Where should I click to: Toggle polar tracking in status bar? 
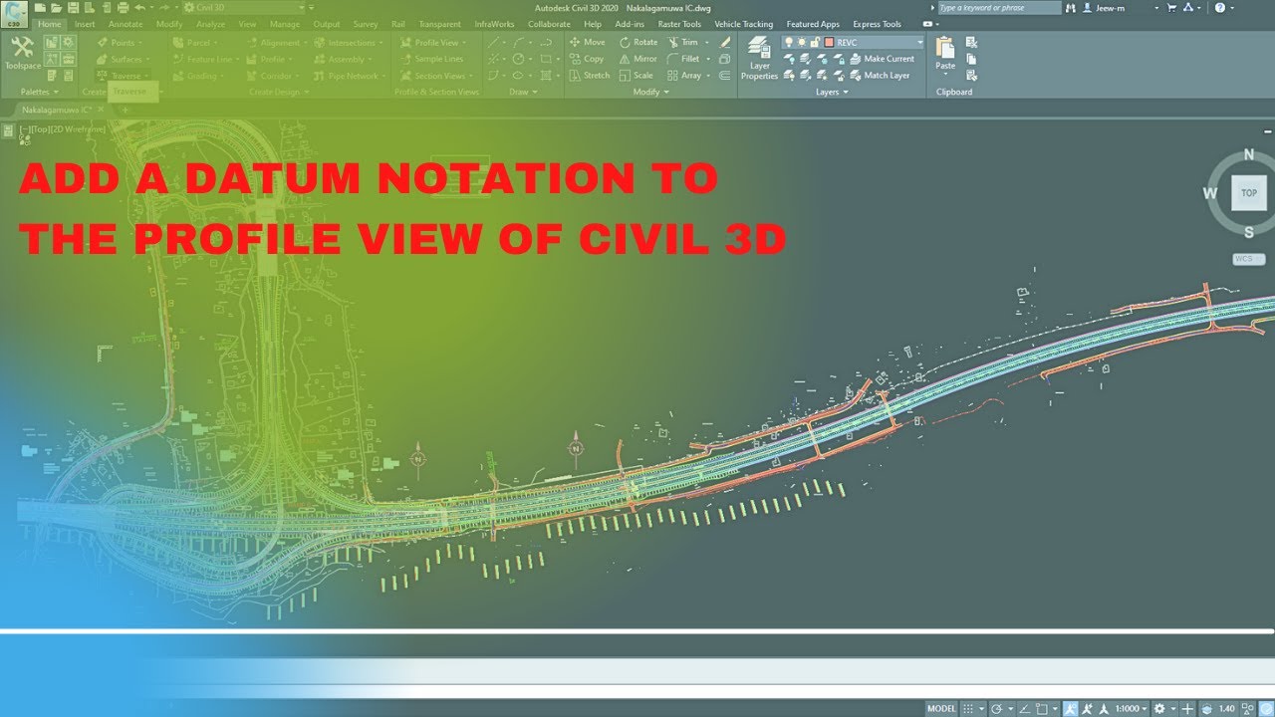[x=996, y=708]
